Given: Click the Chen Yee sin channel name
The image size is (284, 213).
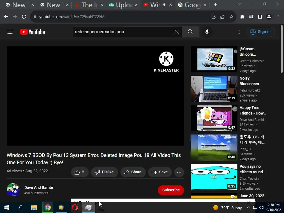Looking at the screenshot, I should (x=249, y=178).
